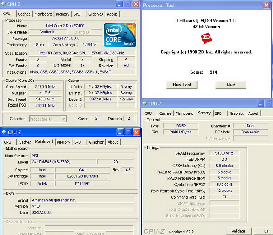Image resolution: width=273 pixels, height=235 pixels.
Task: Click Bus Speed value 340.0 MHz
Action: pos(45,99)
